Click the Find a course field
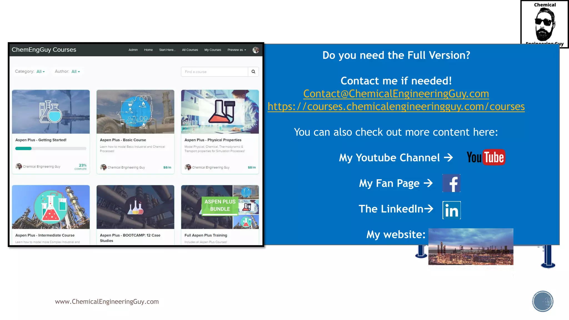569x320 pixels. point(214,72)
